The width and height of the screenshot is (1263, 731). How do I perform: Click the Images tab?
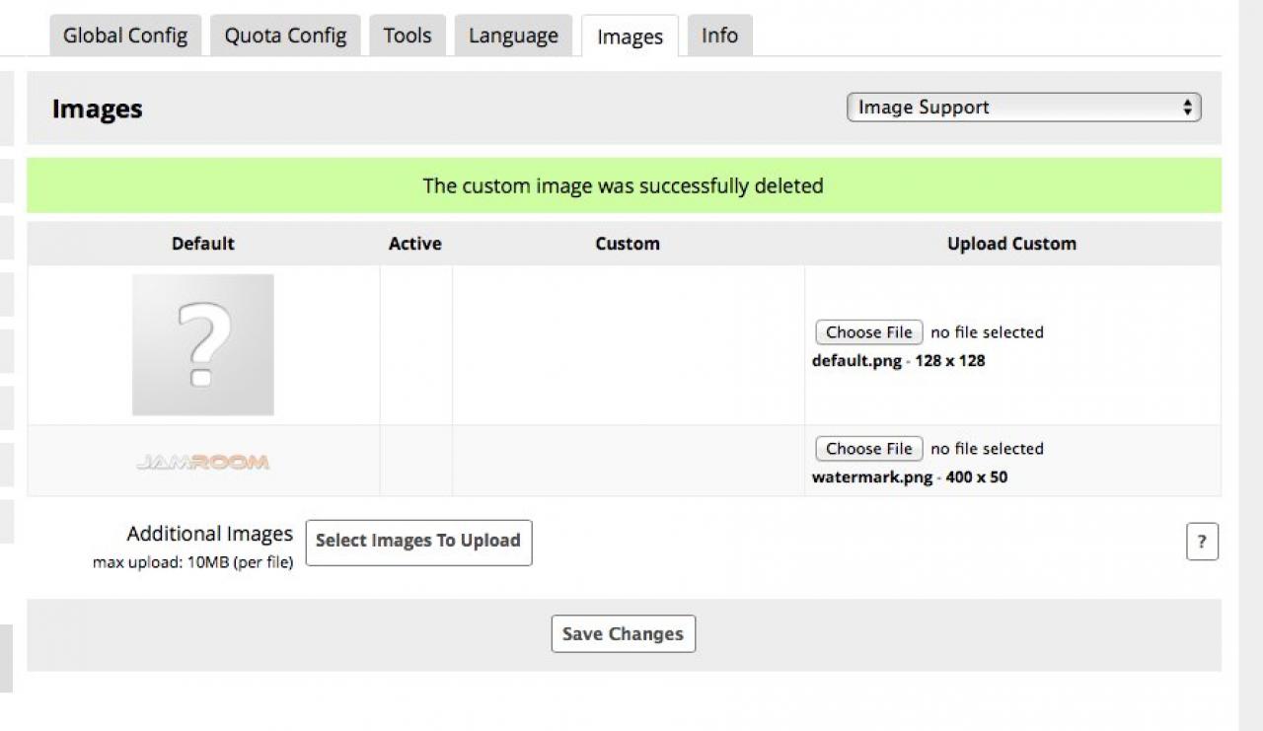630,37
